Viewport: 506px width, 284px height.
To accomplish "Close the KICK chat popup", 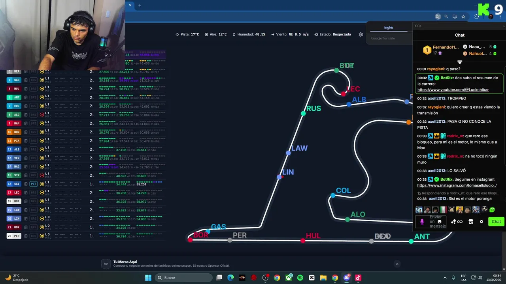I will coord(504,26).
